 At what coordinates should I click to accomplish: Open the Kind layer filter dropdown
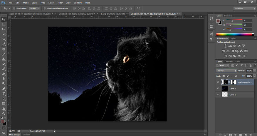pyautogui.click(x=223, y=66)
